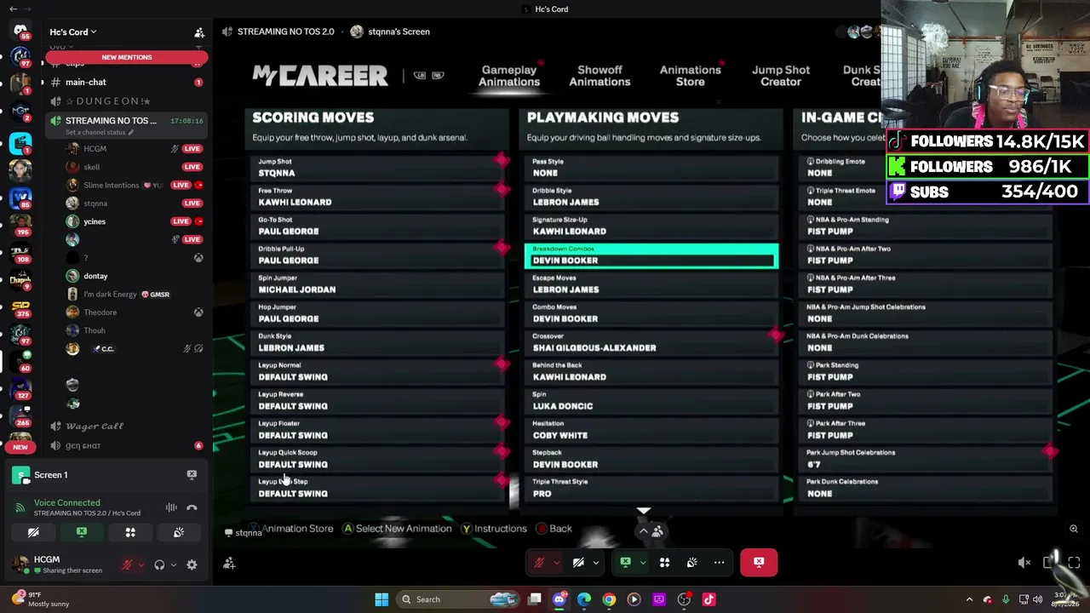Open camera options arrow in stream bar
1090x613 pixels.
pos(595,563)
